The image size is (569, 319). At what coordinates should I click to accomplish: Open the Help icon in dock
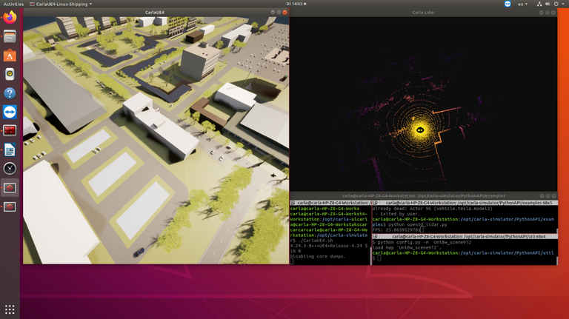tap(10, 93)
